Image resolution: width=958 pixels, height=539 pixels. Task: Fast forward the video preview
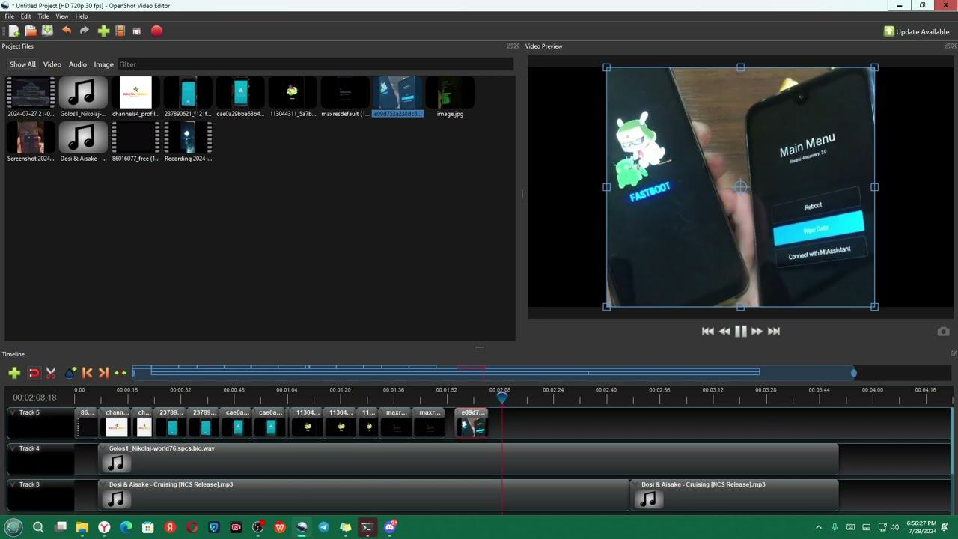(757, 332)
